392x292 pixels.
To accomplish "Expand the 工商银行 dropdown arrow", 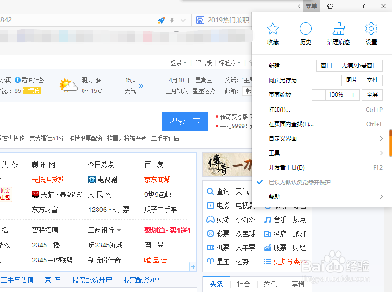I will (119, 230).
